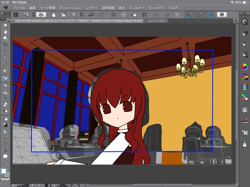
Task: Activate Scale/Rotate transform from the command bar
Action: [144, 15]
